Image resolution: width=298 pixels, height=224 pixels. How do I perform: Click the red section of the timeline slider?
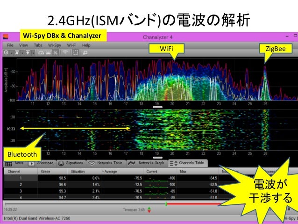coord(193,204)
